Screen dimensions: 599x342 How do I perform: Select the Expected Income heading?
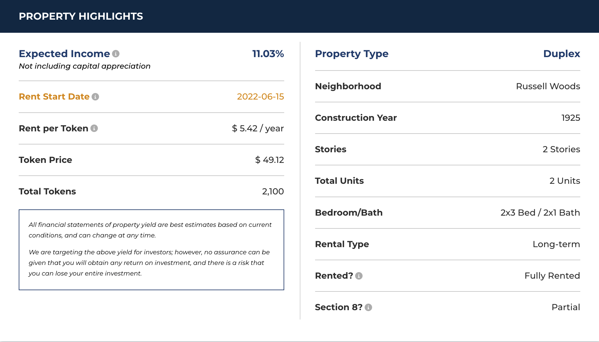pos(64,54)
